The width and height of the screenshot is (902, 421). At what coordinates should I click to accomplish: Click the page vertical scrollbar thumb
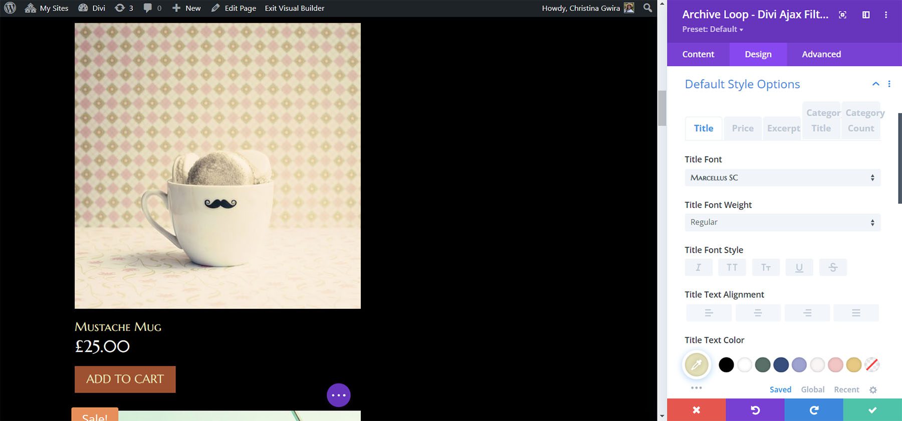click(x=662, y=108)
